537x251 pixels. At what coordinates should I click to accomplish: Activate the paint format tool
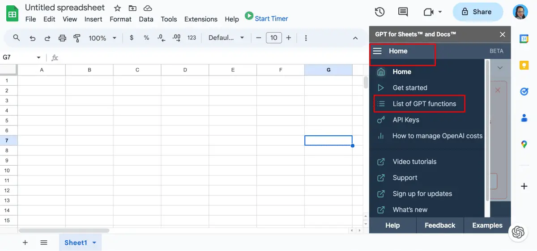(77, 38)
